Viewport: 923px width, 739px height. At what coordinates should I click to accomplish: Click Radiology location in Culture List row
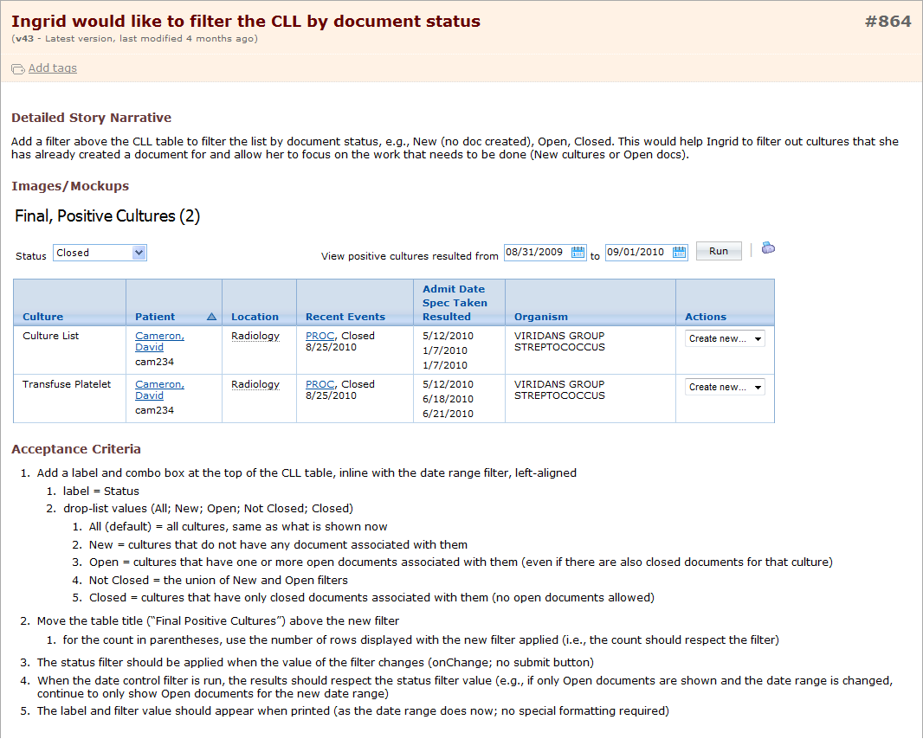[255, 336]
